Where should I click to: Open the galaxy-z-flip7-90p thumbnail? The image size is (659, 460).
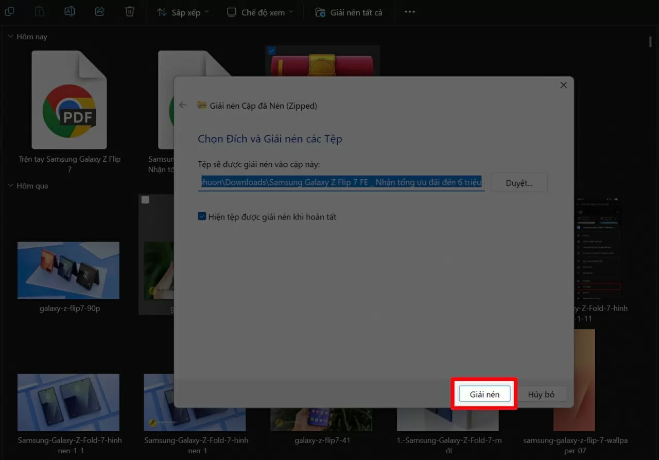click(68, 270)
